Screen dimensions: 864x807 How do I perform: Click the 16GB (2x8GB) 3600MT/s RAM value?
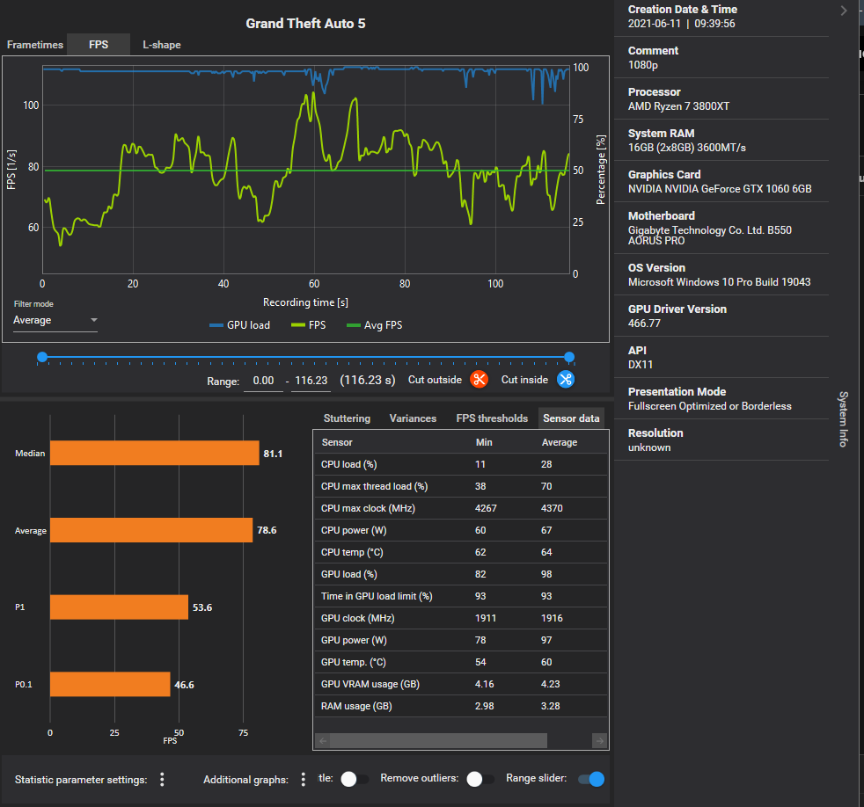click(686, 148)
